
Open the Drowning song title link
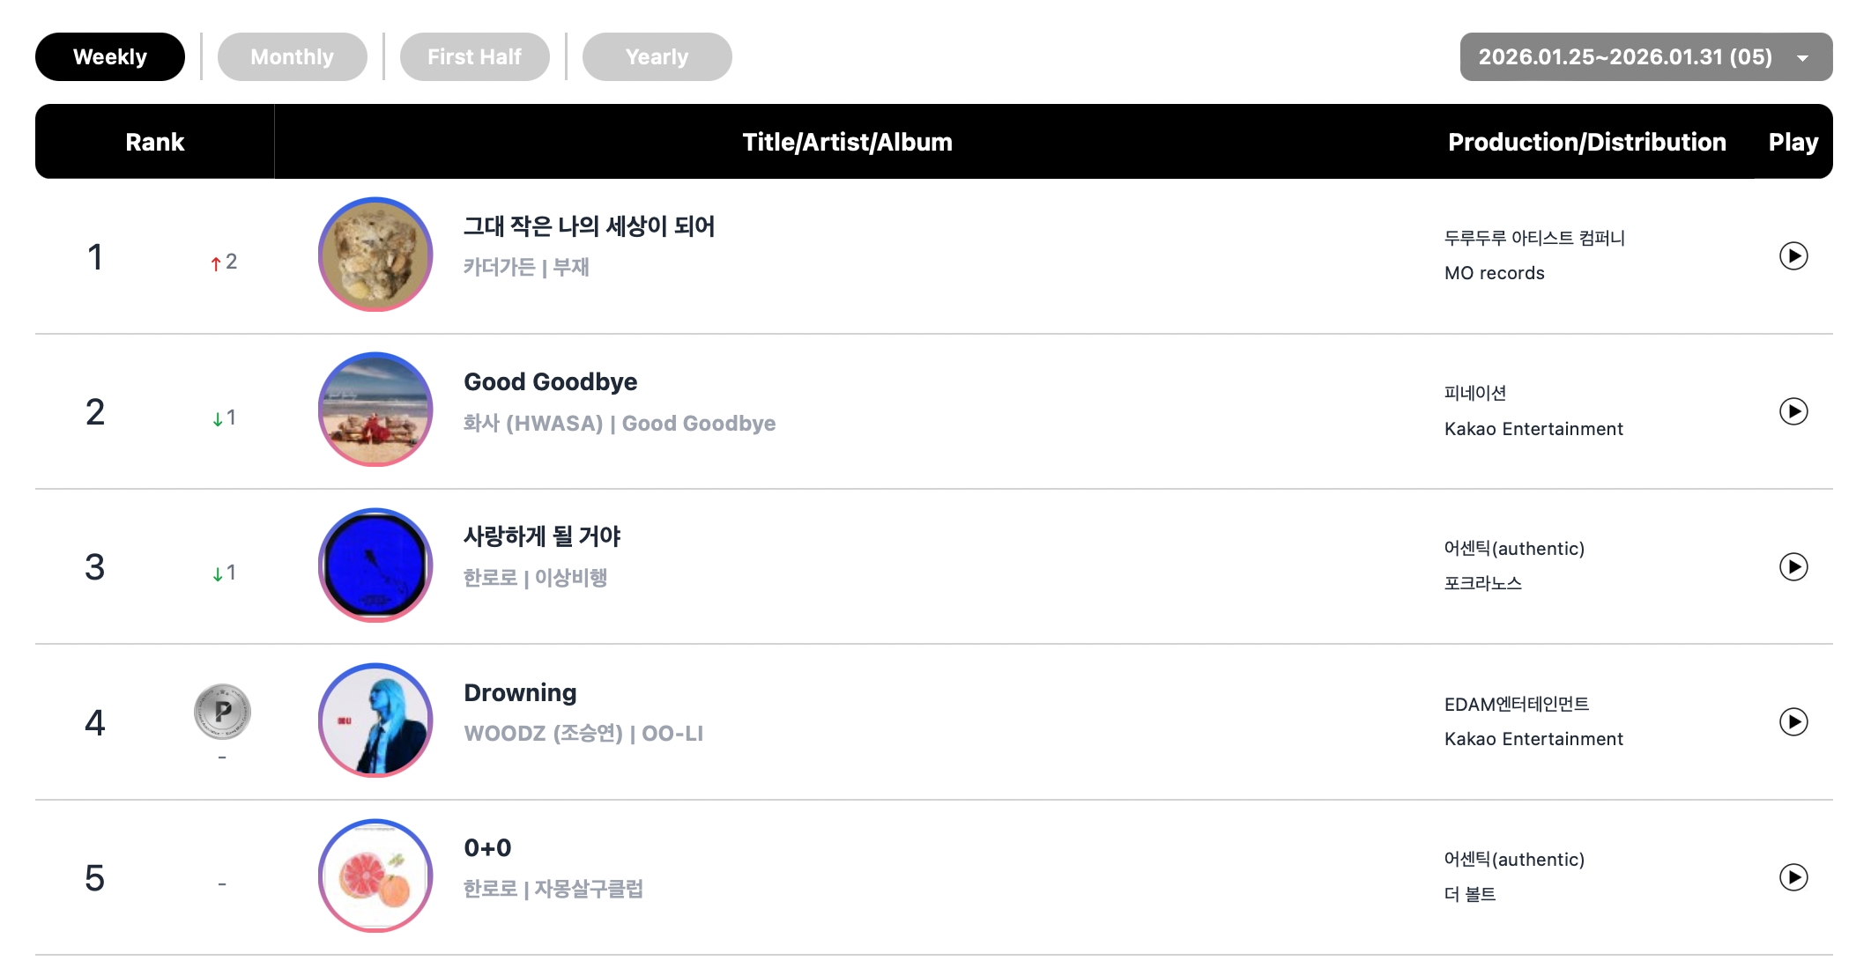click(520, 693)
